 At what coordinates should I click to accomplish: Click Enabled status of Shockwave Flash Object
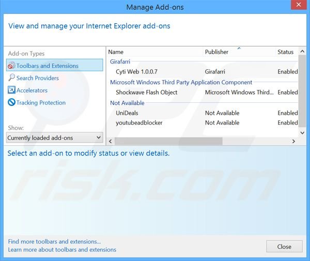point(288,93)
